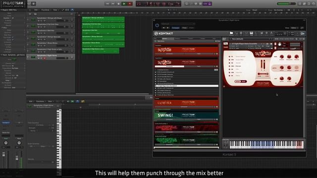Click the Stop button in transport
The image size is (317, 178).
pyautogui.click(x=118, y=3)
